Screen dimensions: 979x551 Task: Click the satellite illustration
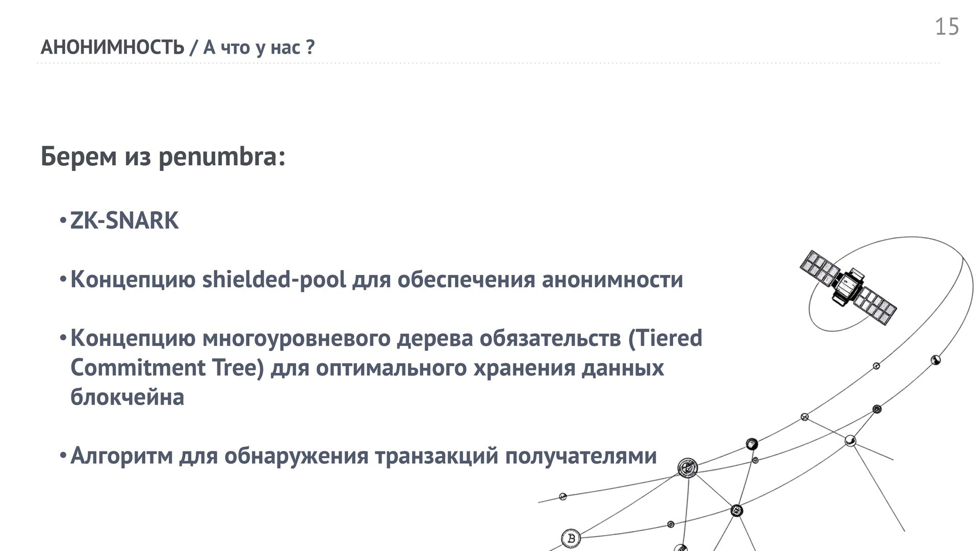pos(848,287)
